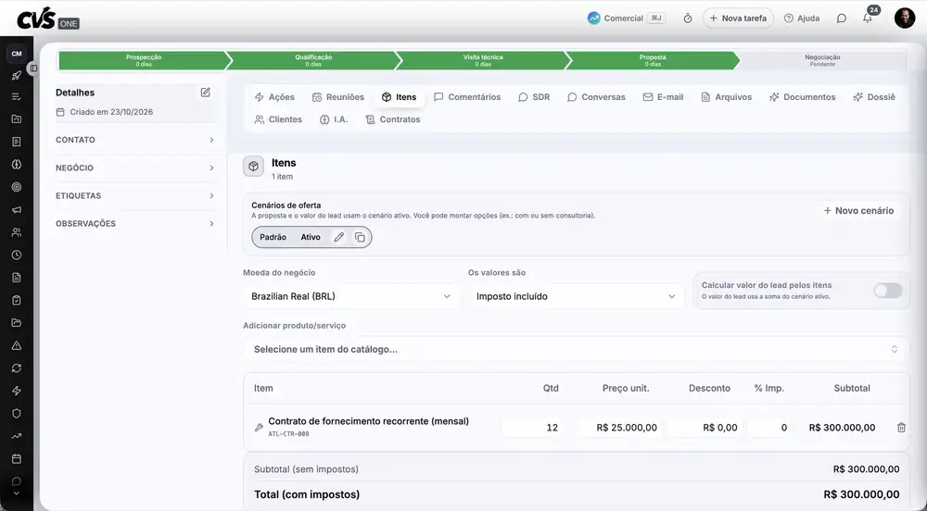Click the refresh arrows icon in sidebar
The height and width of the screenshot is (511, 927).
click(17, 368)
